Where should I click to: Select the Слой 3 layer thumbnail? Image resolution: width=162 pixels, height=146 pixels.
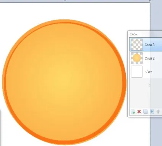(x=137, y=45)
